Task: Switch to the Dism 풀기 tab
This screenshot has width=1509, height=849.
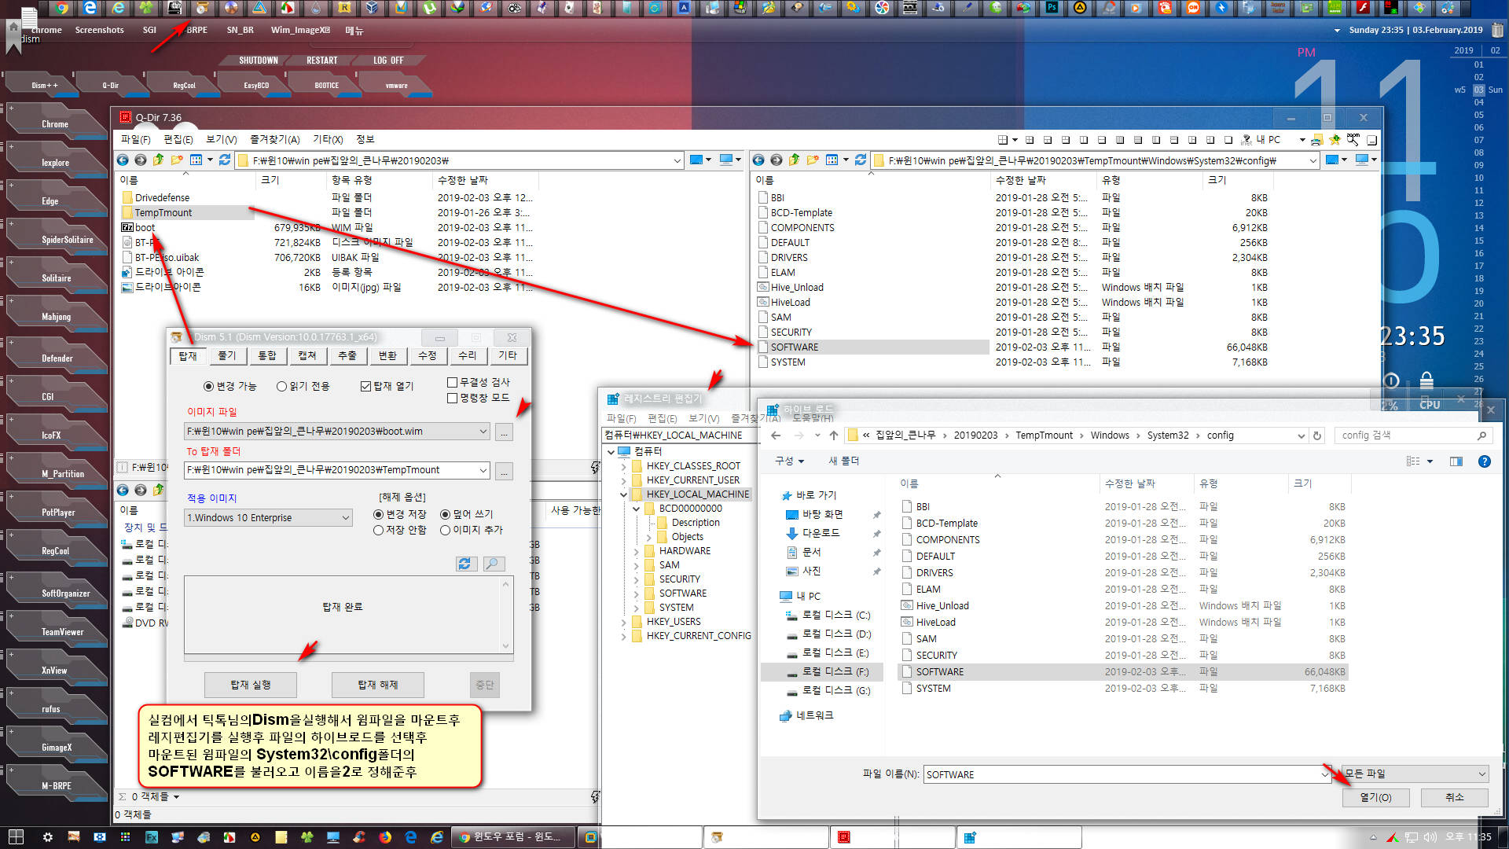Action: pos(227,356)
